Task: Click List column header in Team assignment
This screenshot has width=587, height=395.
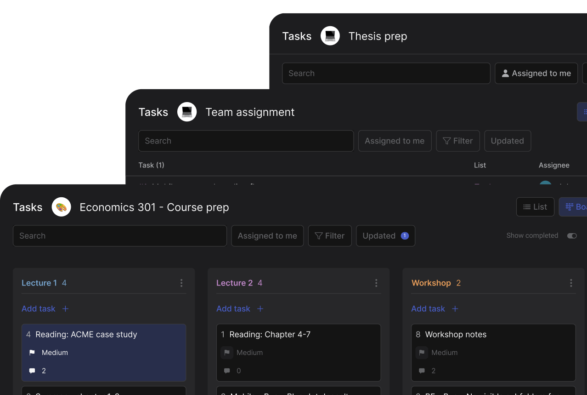Action: pos(480,165)
